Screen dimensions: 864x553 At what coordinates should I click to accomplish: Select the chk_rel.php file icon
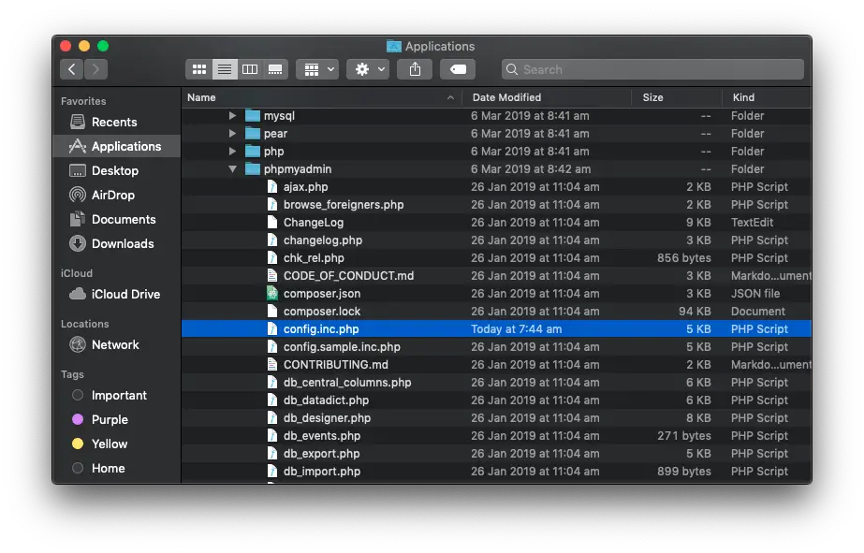coord(272,257)
